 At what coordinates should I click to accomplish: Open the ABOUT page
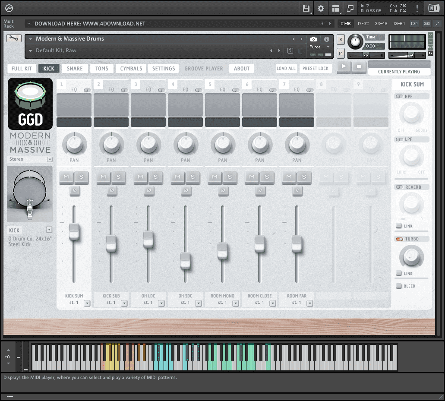242,69
